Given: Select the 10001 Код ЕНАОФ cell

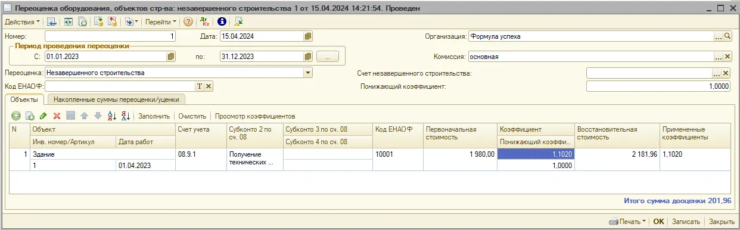Looking at the screenshot, I should (x=397, y=159).
